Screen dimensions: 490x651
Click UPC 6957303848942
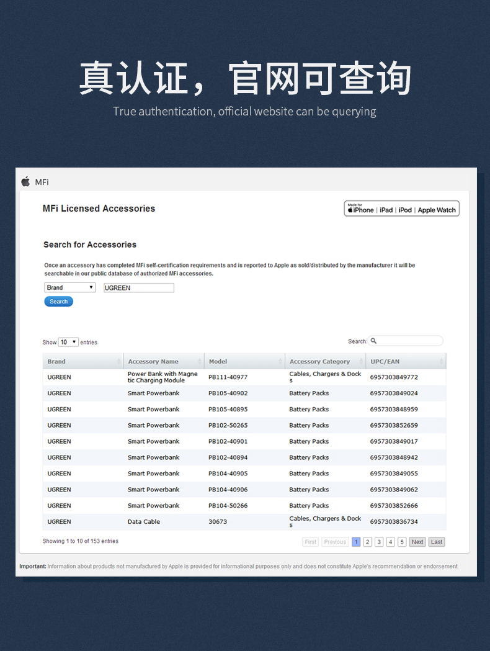(x=394, y=457)
